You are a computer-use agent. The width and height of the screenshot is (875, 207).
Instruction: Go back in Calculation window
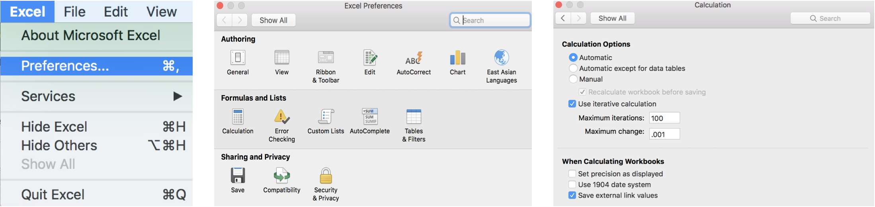pyautogui.click(x=563, y=18)
